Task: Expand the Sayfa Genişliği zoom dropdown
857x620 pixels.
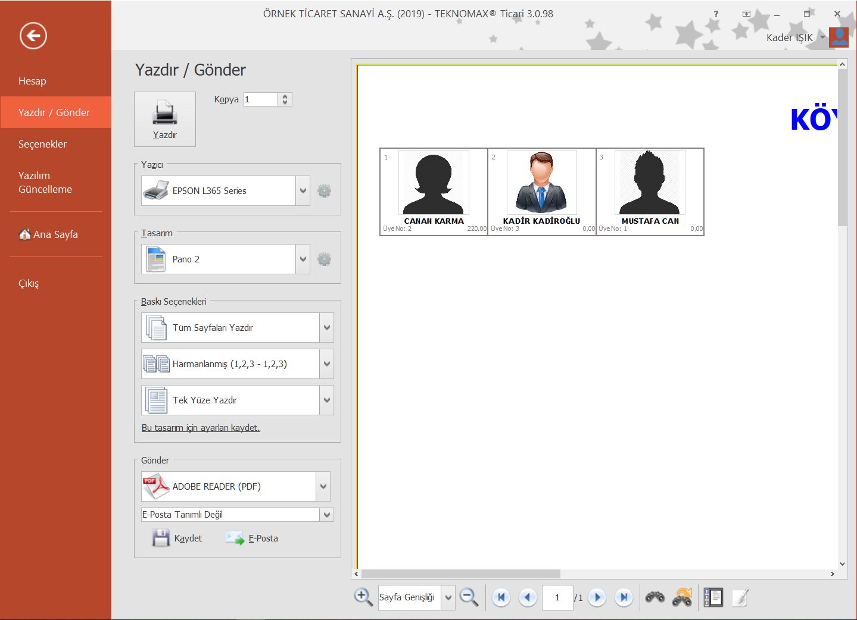Action: pos(448,597)
